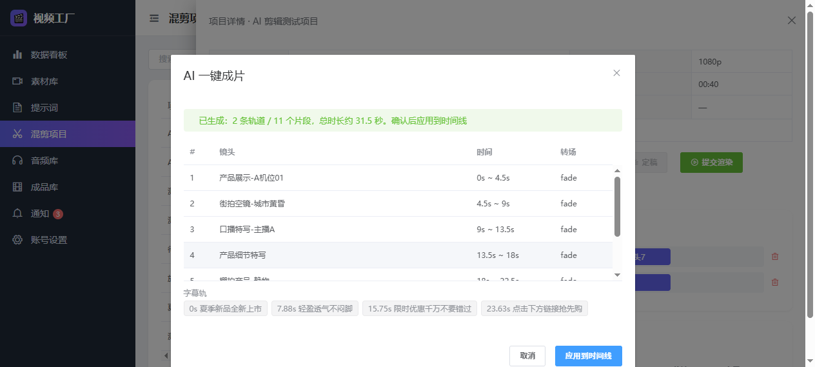Click the purple timeline clip ending in 7
This screenshot has height=367, width=815.
click(653, 257)
